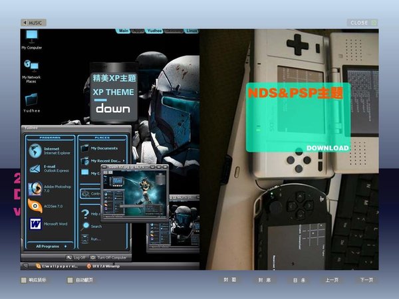Click the taskbar start button icon
The width and height of the screenshot is (399, 299).
25,266
